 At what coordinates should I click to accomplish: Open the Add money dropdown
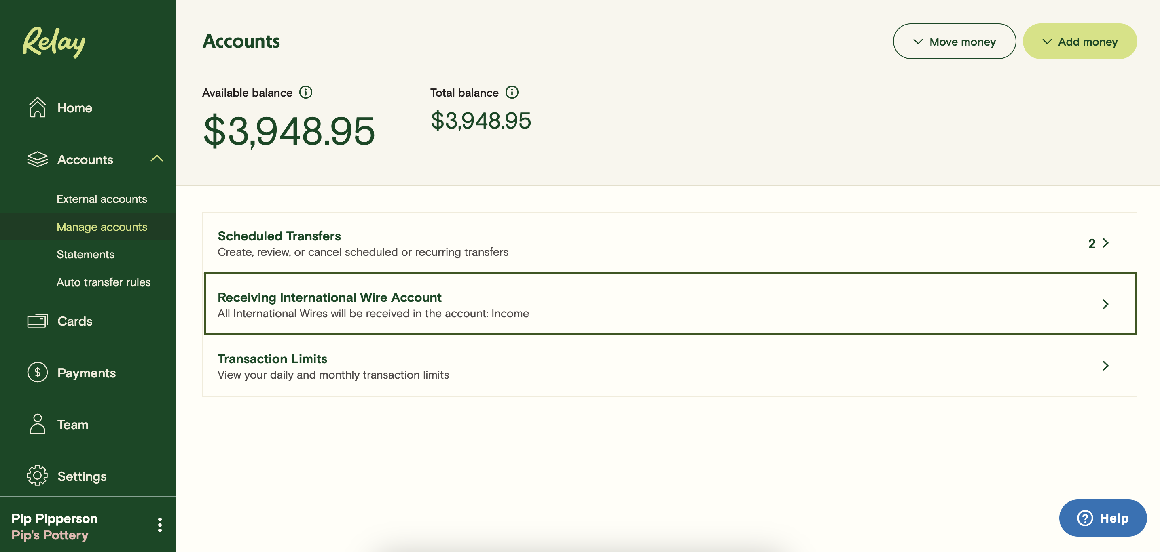[x=1080, y=41]
